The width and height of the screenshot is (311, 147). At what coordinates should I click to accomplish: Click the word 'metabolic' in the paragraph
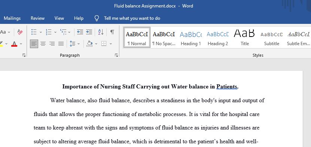[149, 115]
